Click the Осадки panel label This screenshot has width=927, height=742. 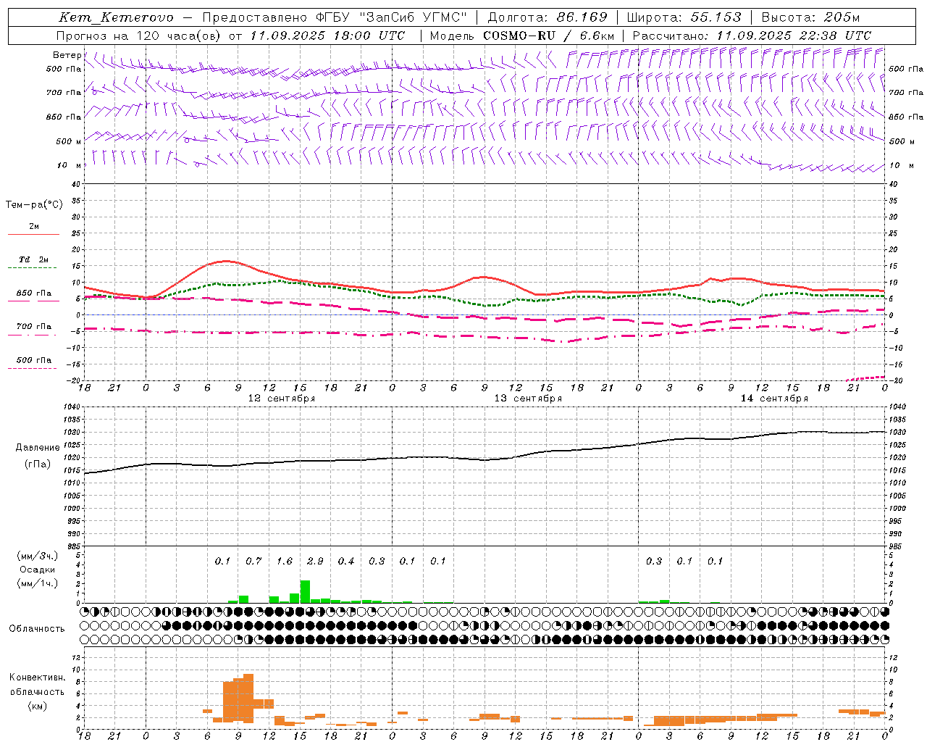coord(38,570)
